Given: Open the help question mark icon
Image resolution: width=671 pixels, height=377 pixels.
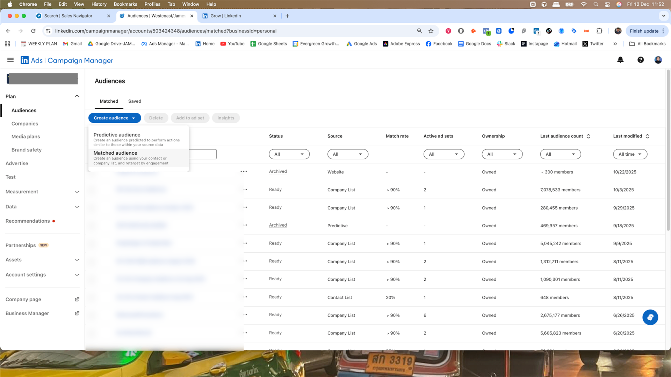Looking at the screenshot, I should pyautogui.click(x=640, y=60).
